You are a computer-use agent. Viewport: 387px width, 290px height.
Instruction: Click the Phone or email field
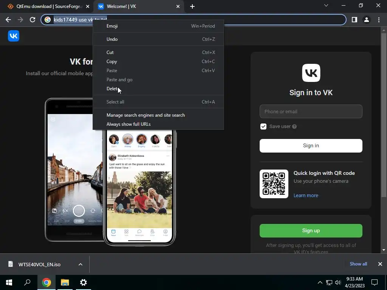[311, 111]
